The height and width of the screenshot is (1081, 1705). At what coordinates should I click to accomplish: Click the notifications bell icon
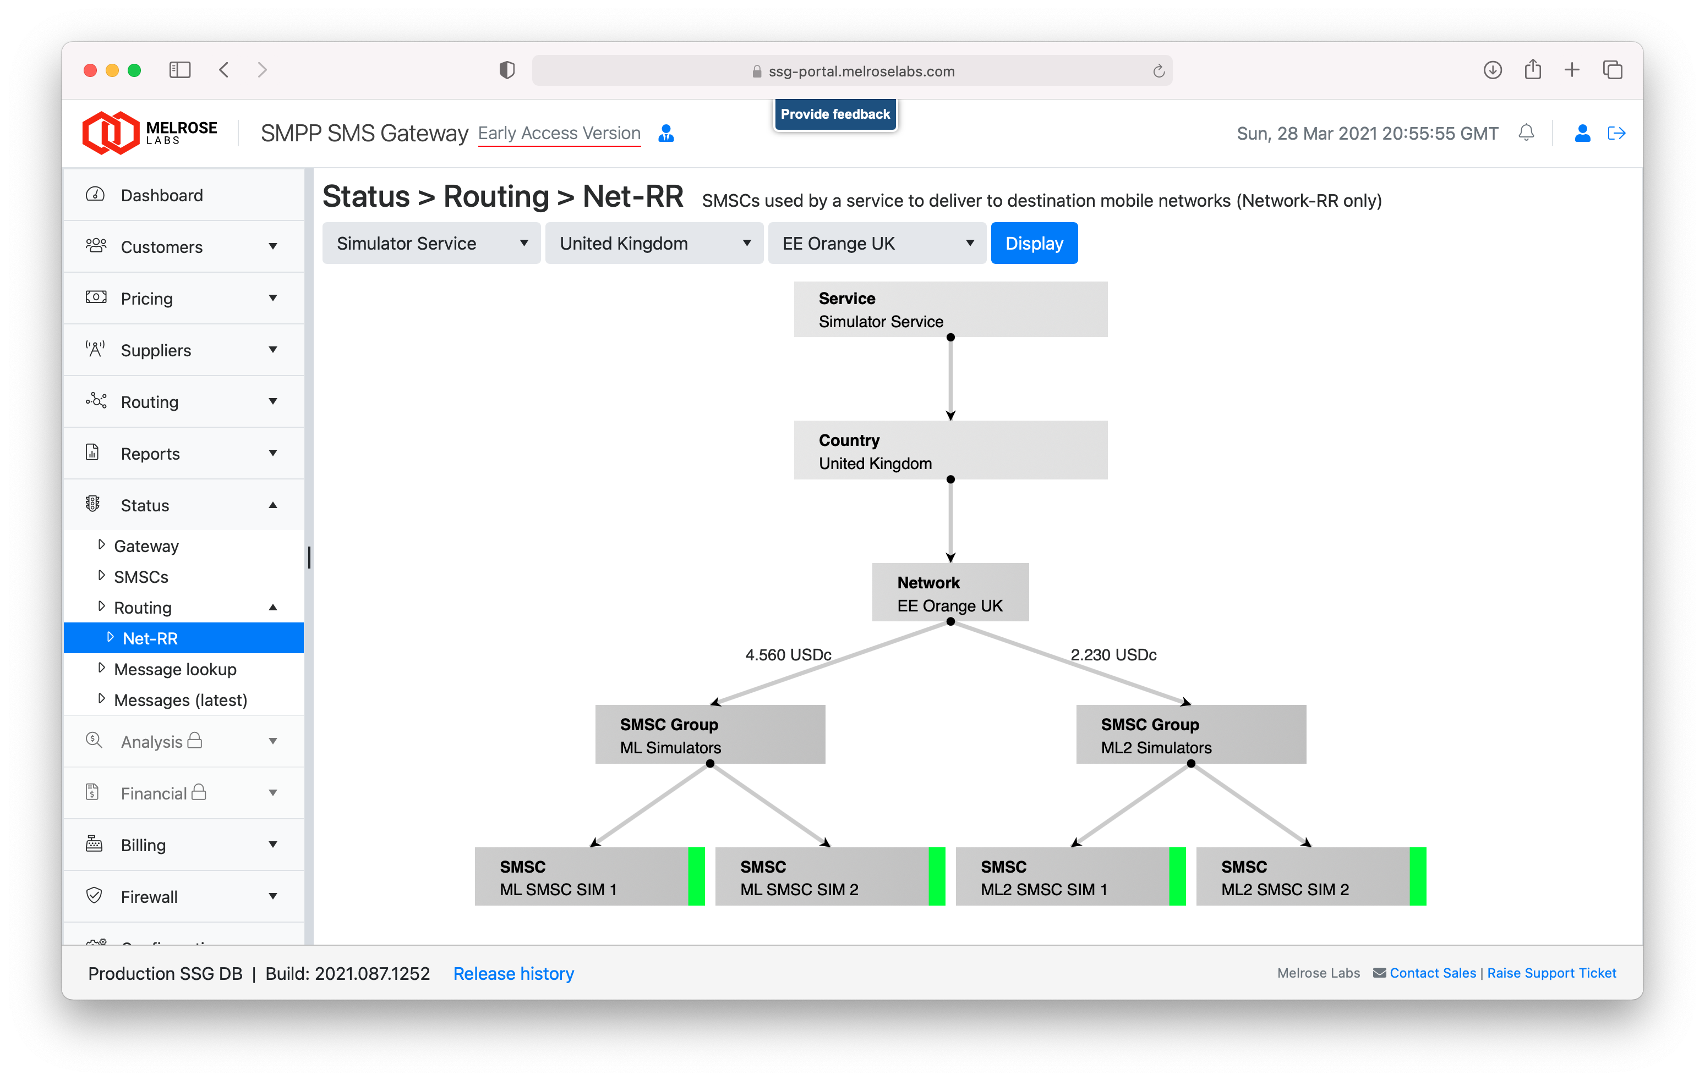(1527, 133)
